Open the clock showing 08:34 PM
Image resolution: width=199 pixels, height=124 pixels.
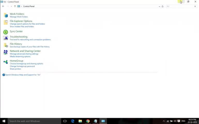coord(192,121)
